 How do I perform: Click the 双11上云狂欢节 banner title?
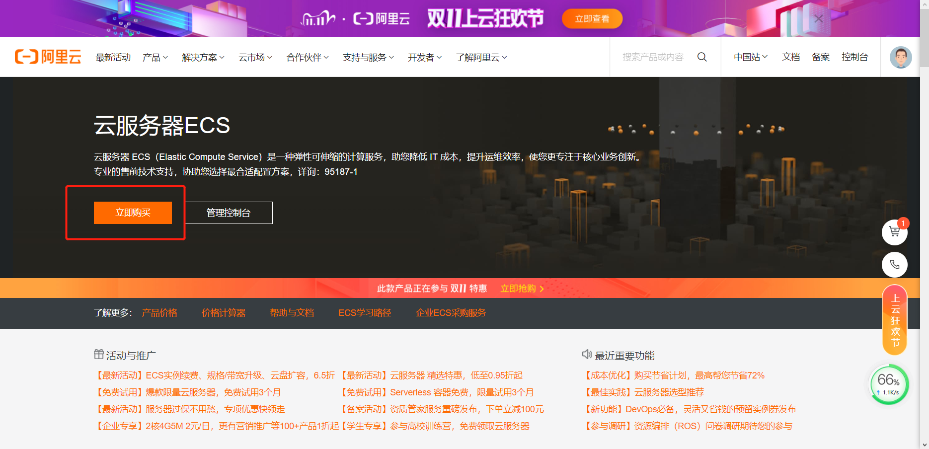click(x=485, y=18)
